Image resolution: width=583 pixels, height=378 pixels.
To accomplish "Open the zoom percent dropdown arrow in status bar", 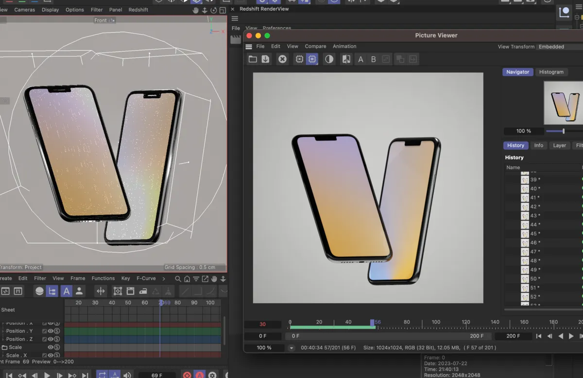I will pyautogui.click(x=291, y=348).
